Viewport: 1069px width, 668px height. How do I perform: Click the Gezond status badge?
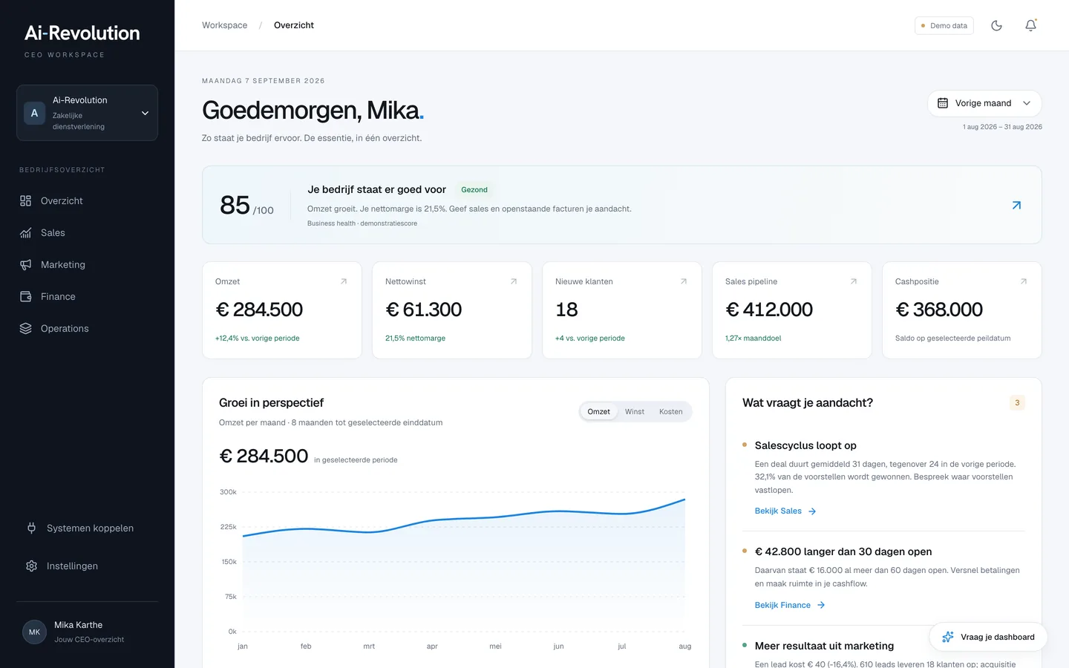(474, 190)
